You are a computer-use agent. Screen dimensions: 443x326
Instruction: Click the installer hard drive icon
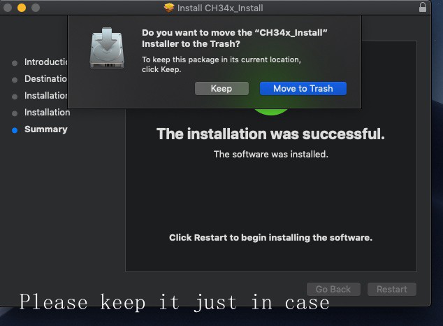point(107,48)
